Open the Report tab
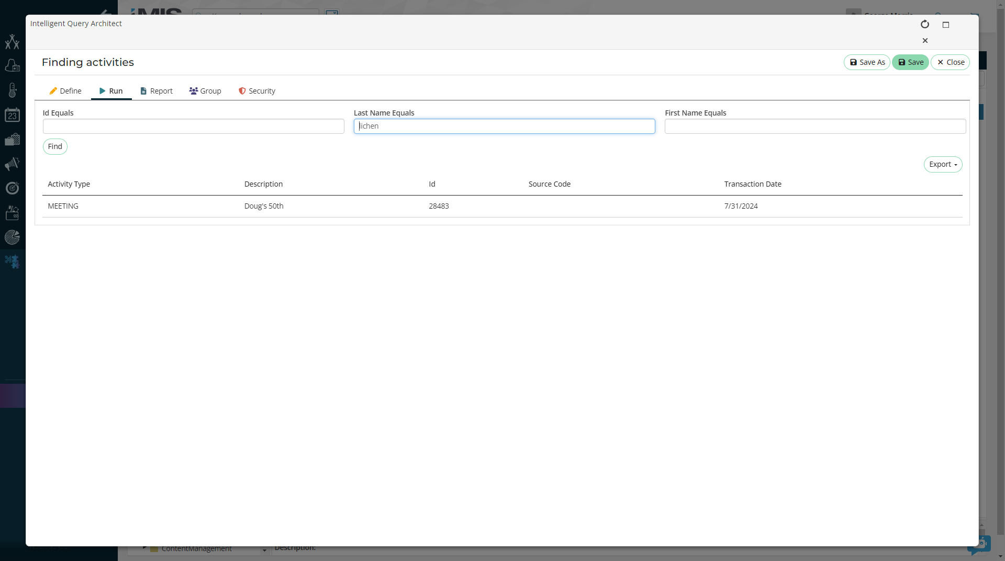1005x561 pixels. coord(157,91)
